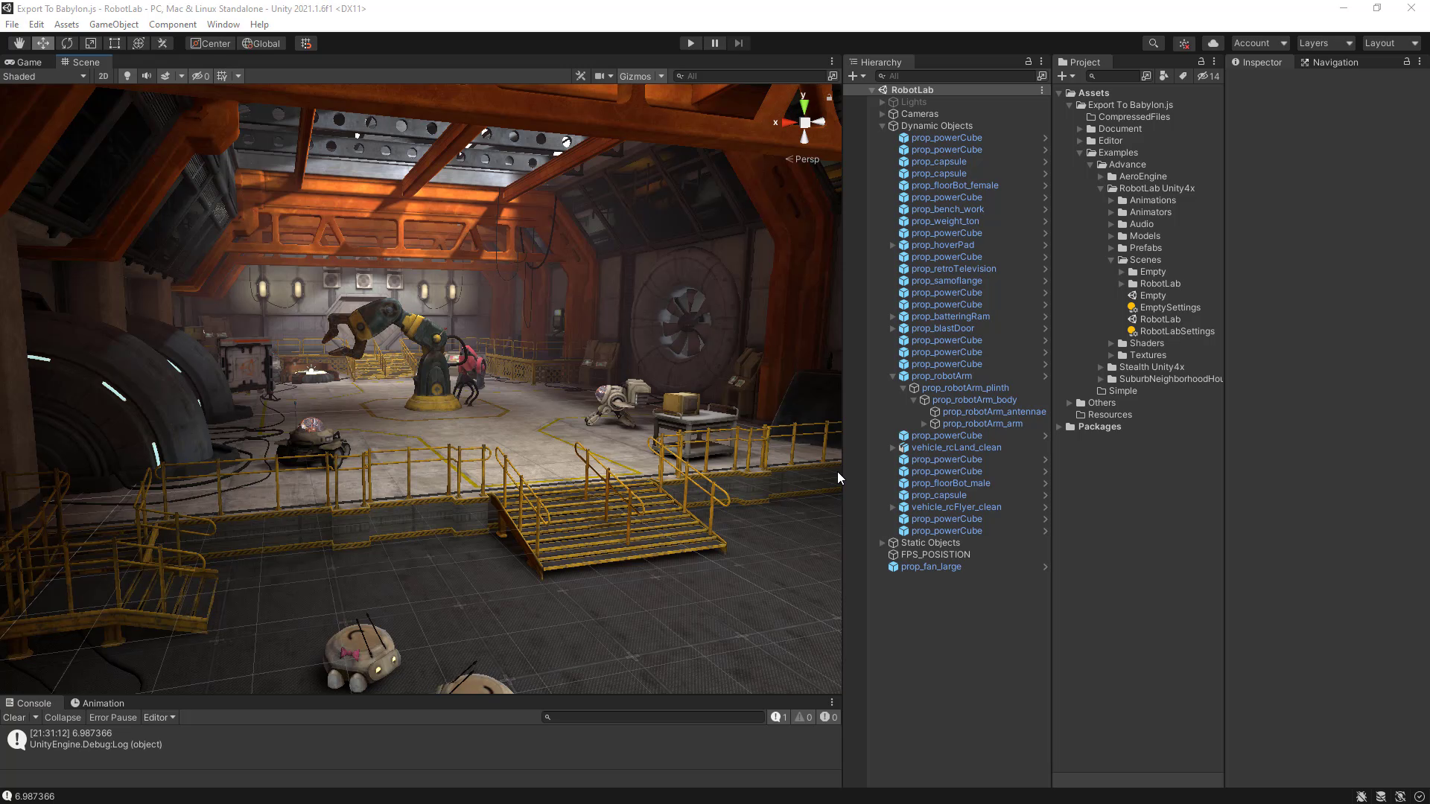Toggle scene audio speaker button

pos(147,76)
